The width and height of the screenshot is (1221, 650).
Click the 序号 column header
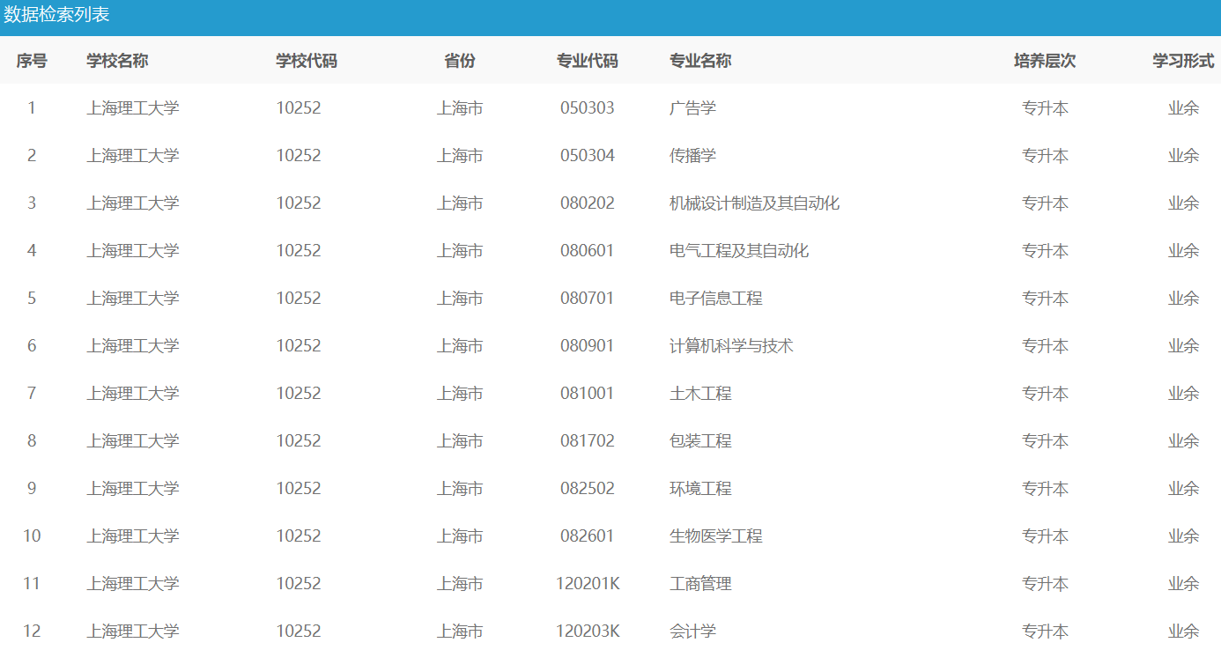tap(32, 61)
